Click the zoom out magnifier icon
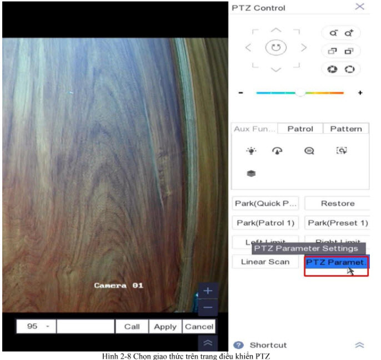The width and height of the screenshot is (381, 360). (333, 33)
